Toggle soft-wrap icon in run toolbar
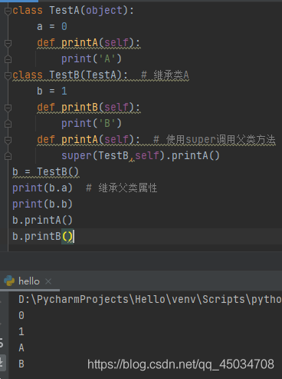Screen dimensions: 282x379 pos(2,342)
